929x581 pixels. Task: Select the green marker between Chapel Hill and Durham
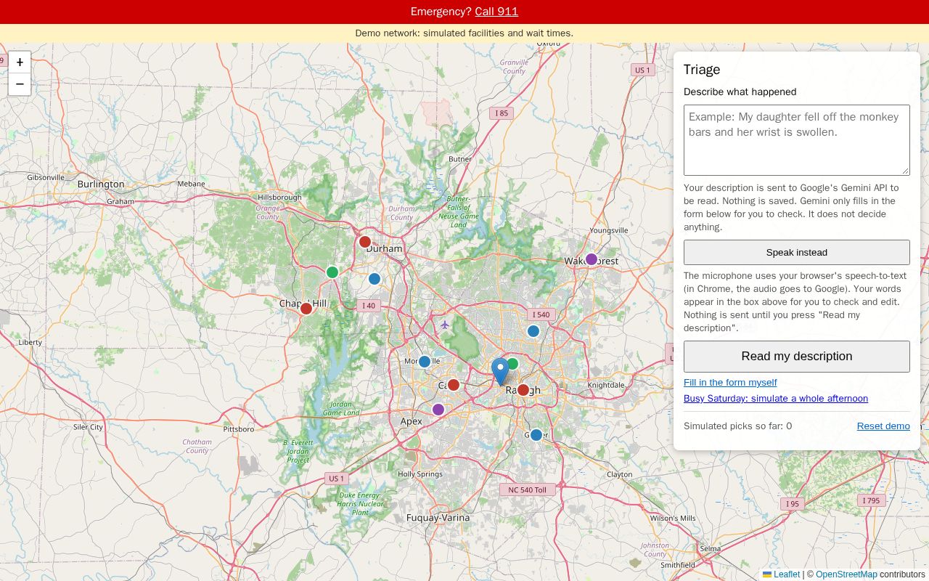pyautogui.click(x=332, y=272)
